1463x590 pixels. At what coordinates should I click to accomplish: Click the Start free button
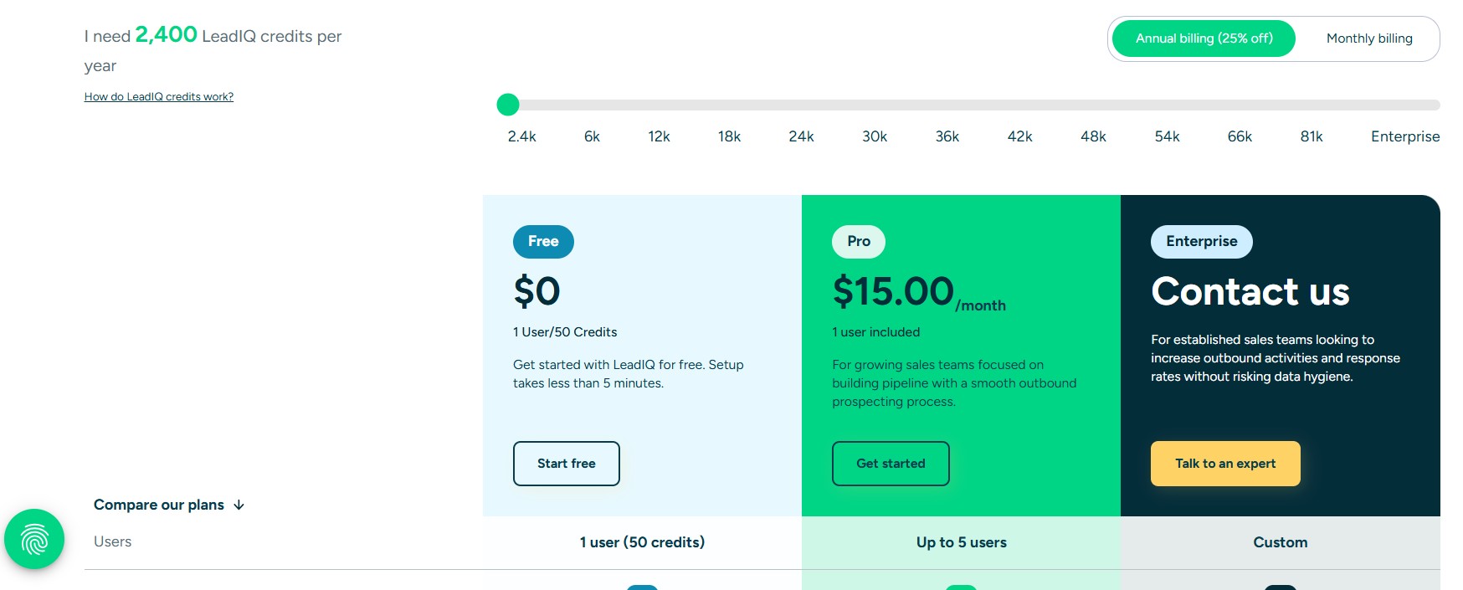566,463
